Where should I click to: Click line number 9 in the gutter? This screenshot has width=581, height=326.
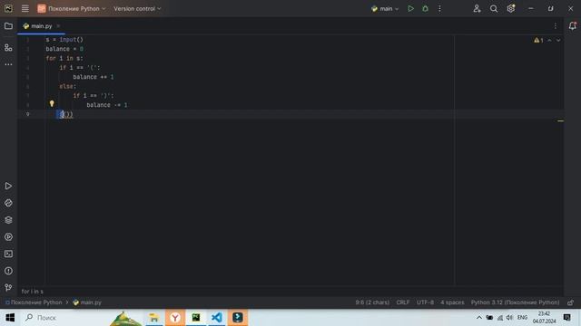pos(28,114)
